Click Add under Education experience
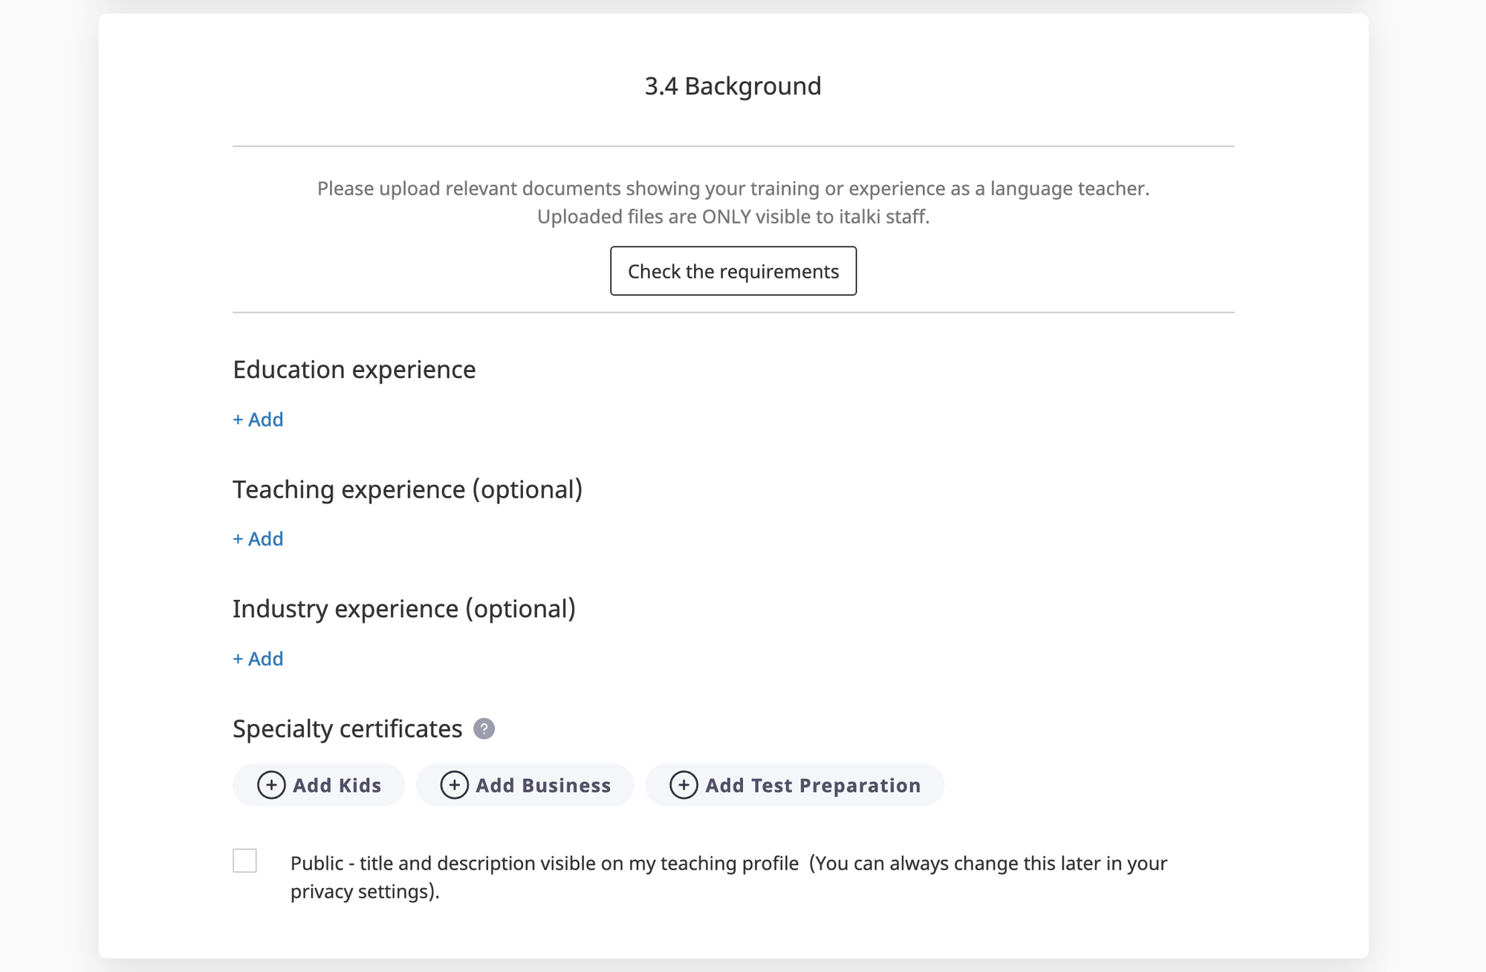This screenshot has width=1486, height=972. (257, 420)
